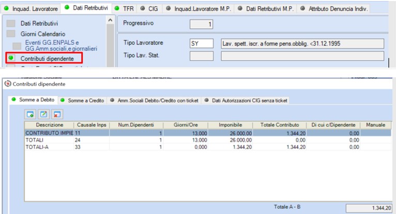Click Totale Contributo cell in CONTRIBUTO IMPIE row
396x214 pixels.
(279, 133)
